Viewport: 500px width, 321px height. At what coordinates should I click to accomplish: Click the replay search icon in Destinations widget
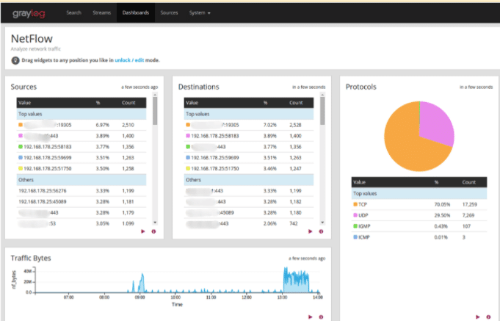pos(311,231)
